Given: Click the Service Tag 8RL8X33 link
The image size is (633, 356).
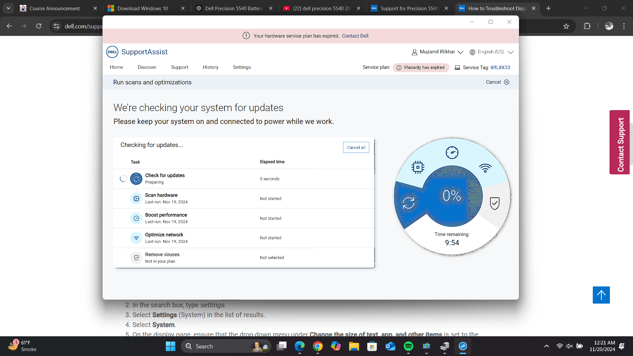Looking at the screenshot, I should click(500, 68).
